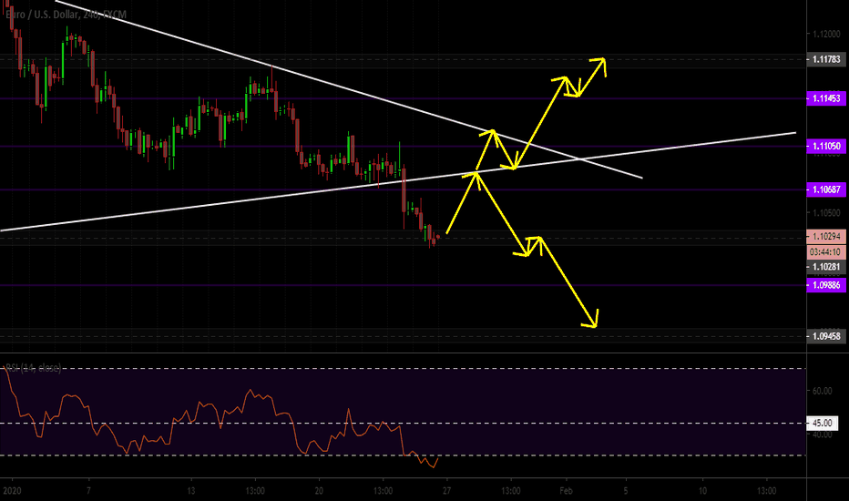Click the Feb date on time axis
This screenshot has width=849, height=501.
566,491
